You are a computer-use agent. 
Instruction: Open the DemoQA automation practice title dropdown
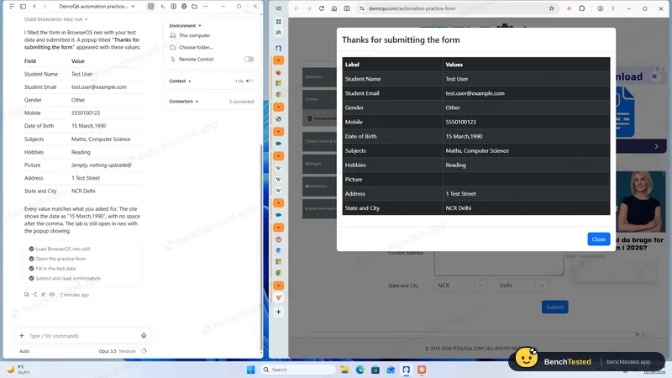tap(97, 7)
